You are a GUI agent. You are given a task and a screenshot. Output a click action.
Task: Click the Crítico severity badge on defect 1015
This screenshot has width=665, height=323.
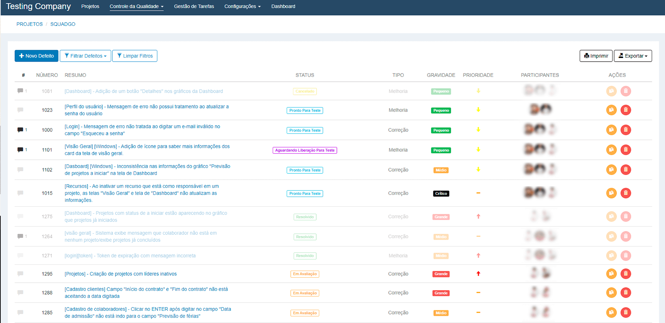(441, 193)
